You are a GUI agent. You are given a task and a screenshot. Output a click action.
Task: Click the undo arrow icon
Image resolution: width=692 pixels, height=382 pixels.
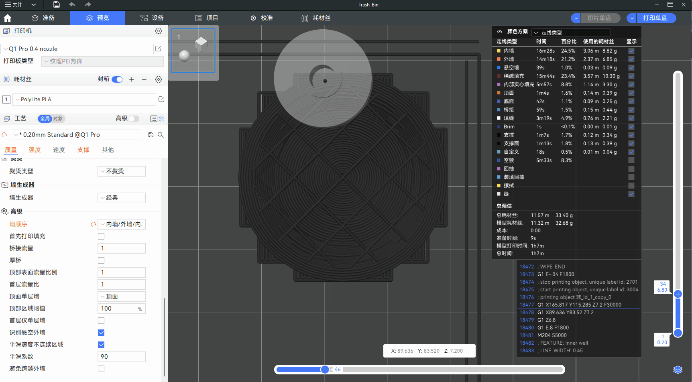pos(72,4)
